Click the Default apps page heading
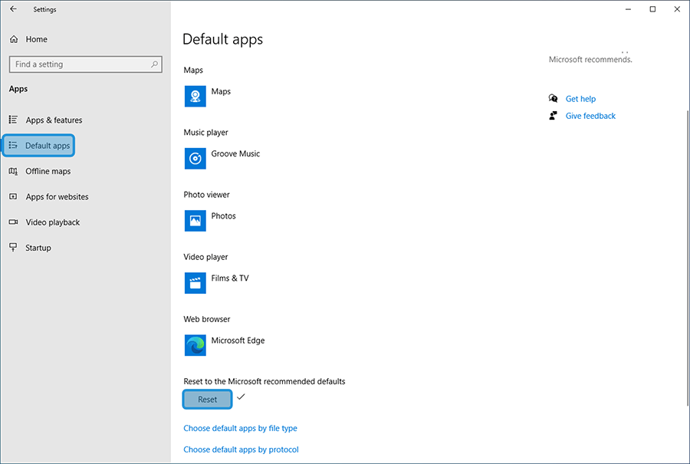 222,39
